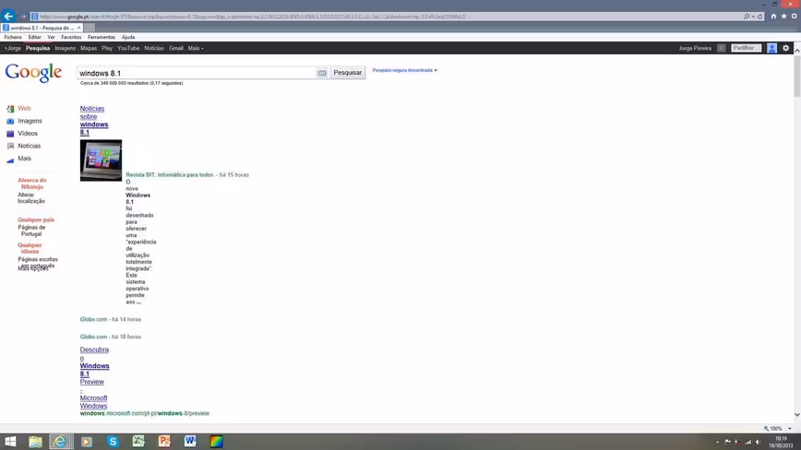Open Skype from the taskbar

click(x=113, y=442)
